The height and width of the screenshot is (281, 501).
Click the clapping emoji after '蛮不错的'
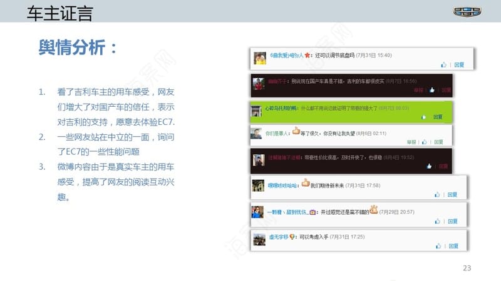(374, 209)
